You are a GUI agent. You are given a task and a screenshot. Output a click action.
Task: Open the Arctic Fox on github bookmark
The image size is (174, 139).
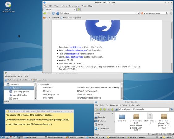pyautogui.click(x=70, y=18)
